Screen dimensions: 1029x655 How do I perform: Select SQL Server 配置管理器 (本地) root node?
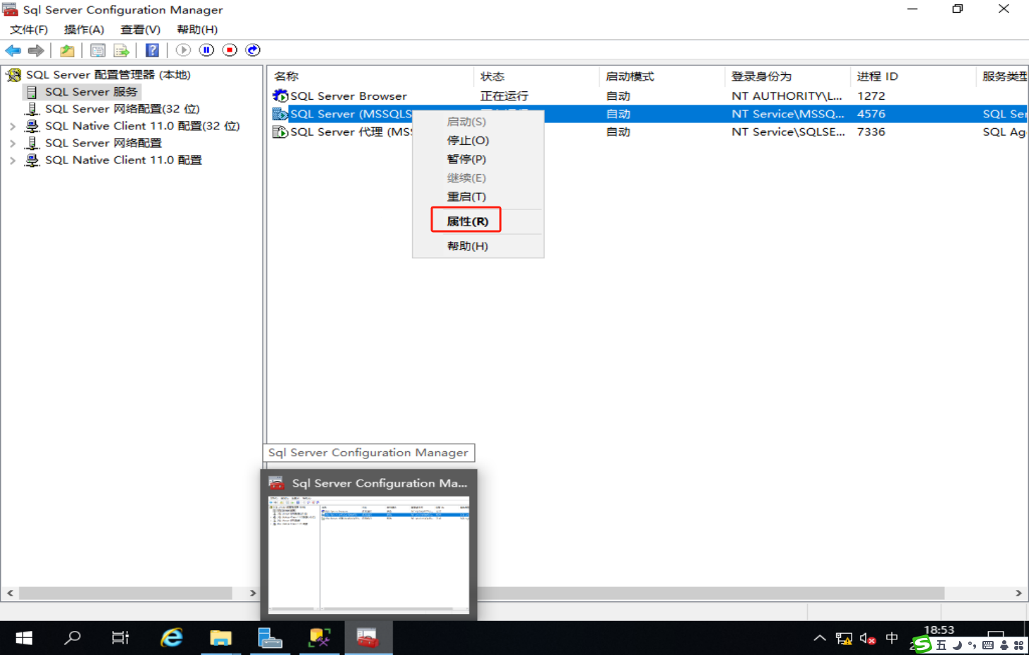point(108,74)
